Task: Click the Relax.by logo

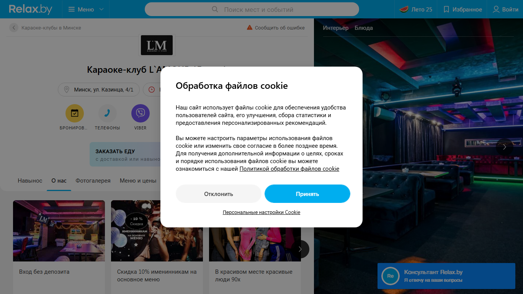Action: [x=31, y=9]
